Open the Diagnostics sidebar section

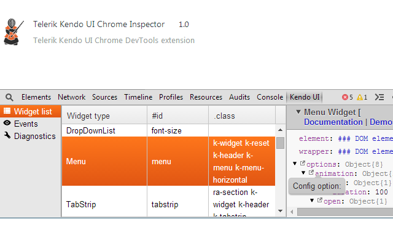tap(34, 136)
